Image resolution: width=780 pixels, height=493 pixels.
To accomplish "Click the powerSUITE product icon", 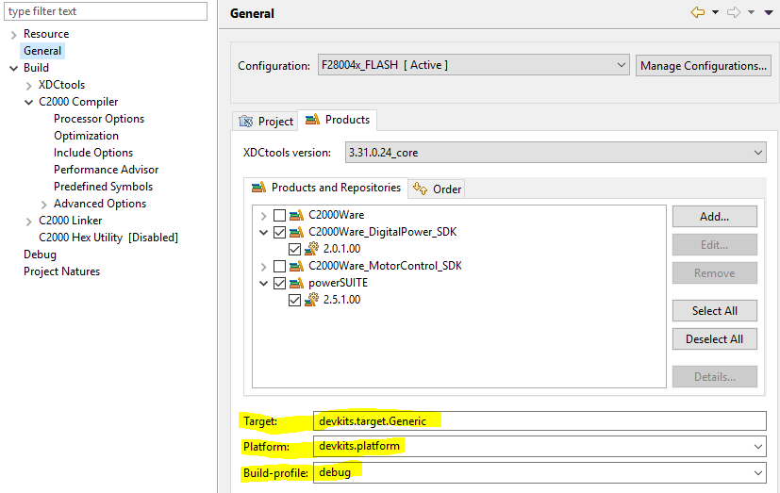I will coord(296,283).
